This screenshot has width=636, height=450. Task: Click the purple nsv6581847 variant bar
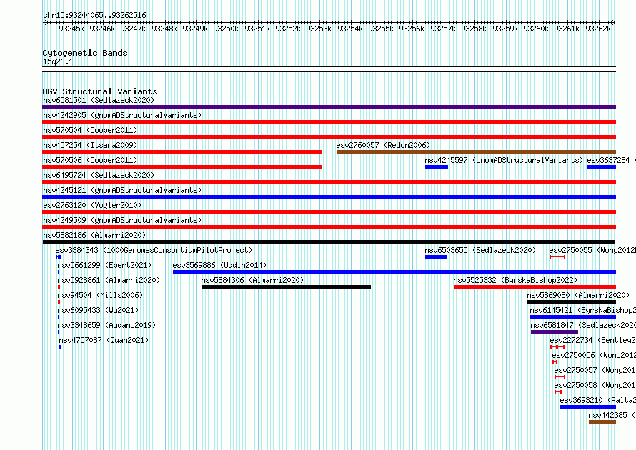tap(555, 332)
